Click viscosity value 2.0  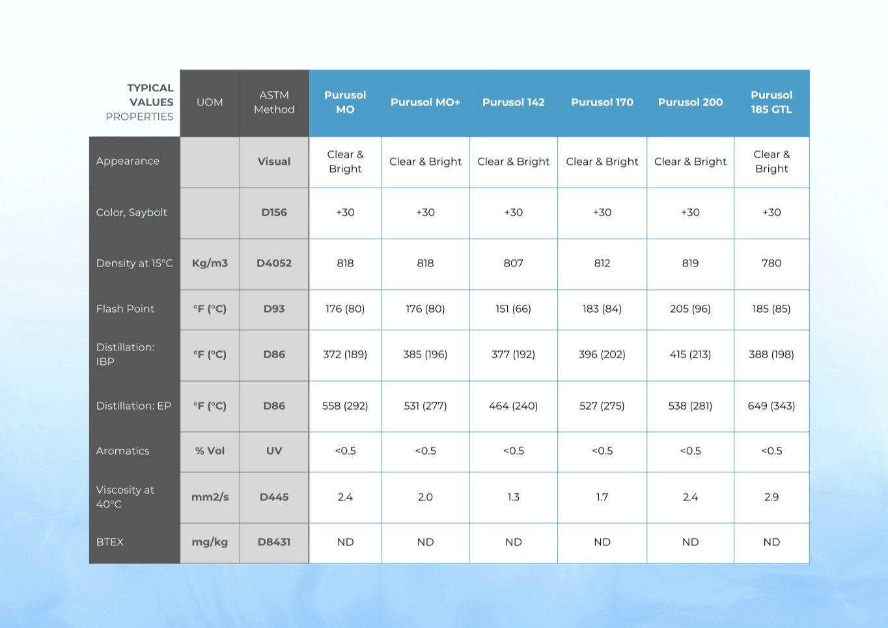click(425, 497)
